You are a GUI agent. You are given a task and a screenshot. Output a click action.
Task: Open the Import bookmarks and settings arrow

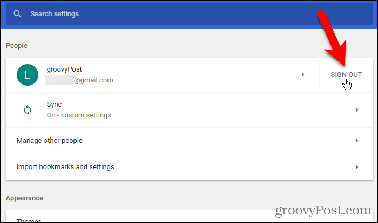pyautogui.click(x=357, y=167)
